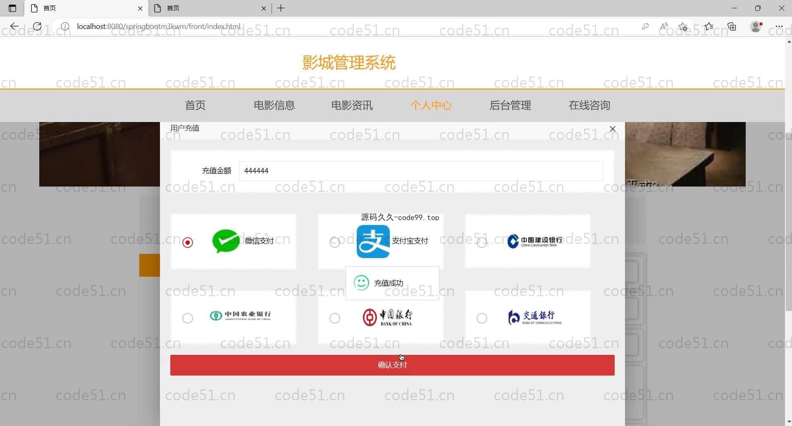Image resolution: width=792 pixels, height=426 pixels.
Task: Click the Bank of China logo
Action: point(387,318)
